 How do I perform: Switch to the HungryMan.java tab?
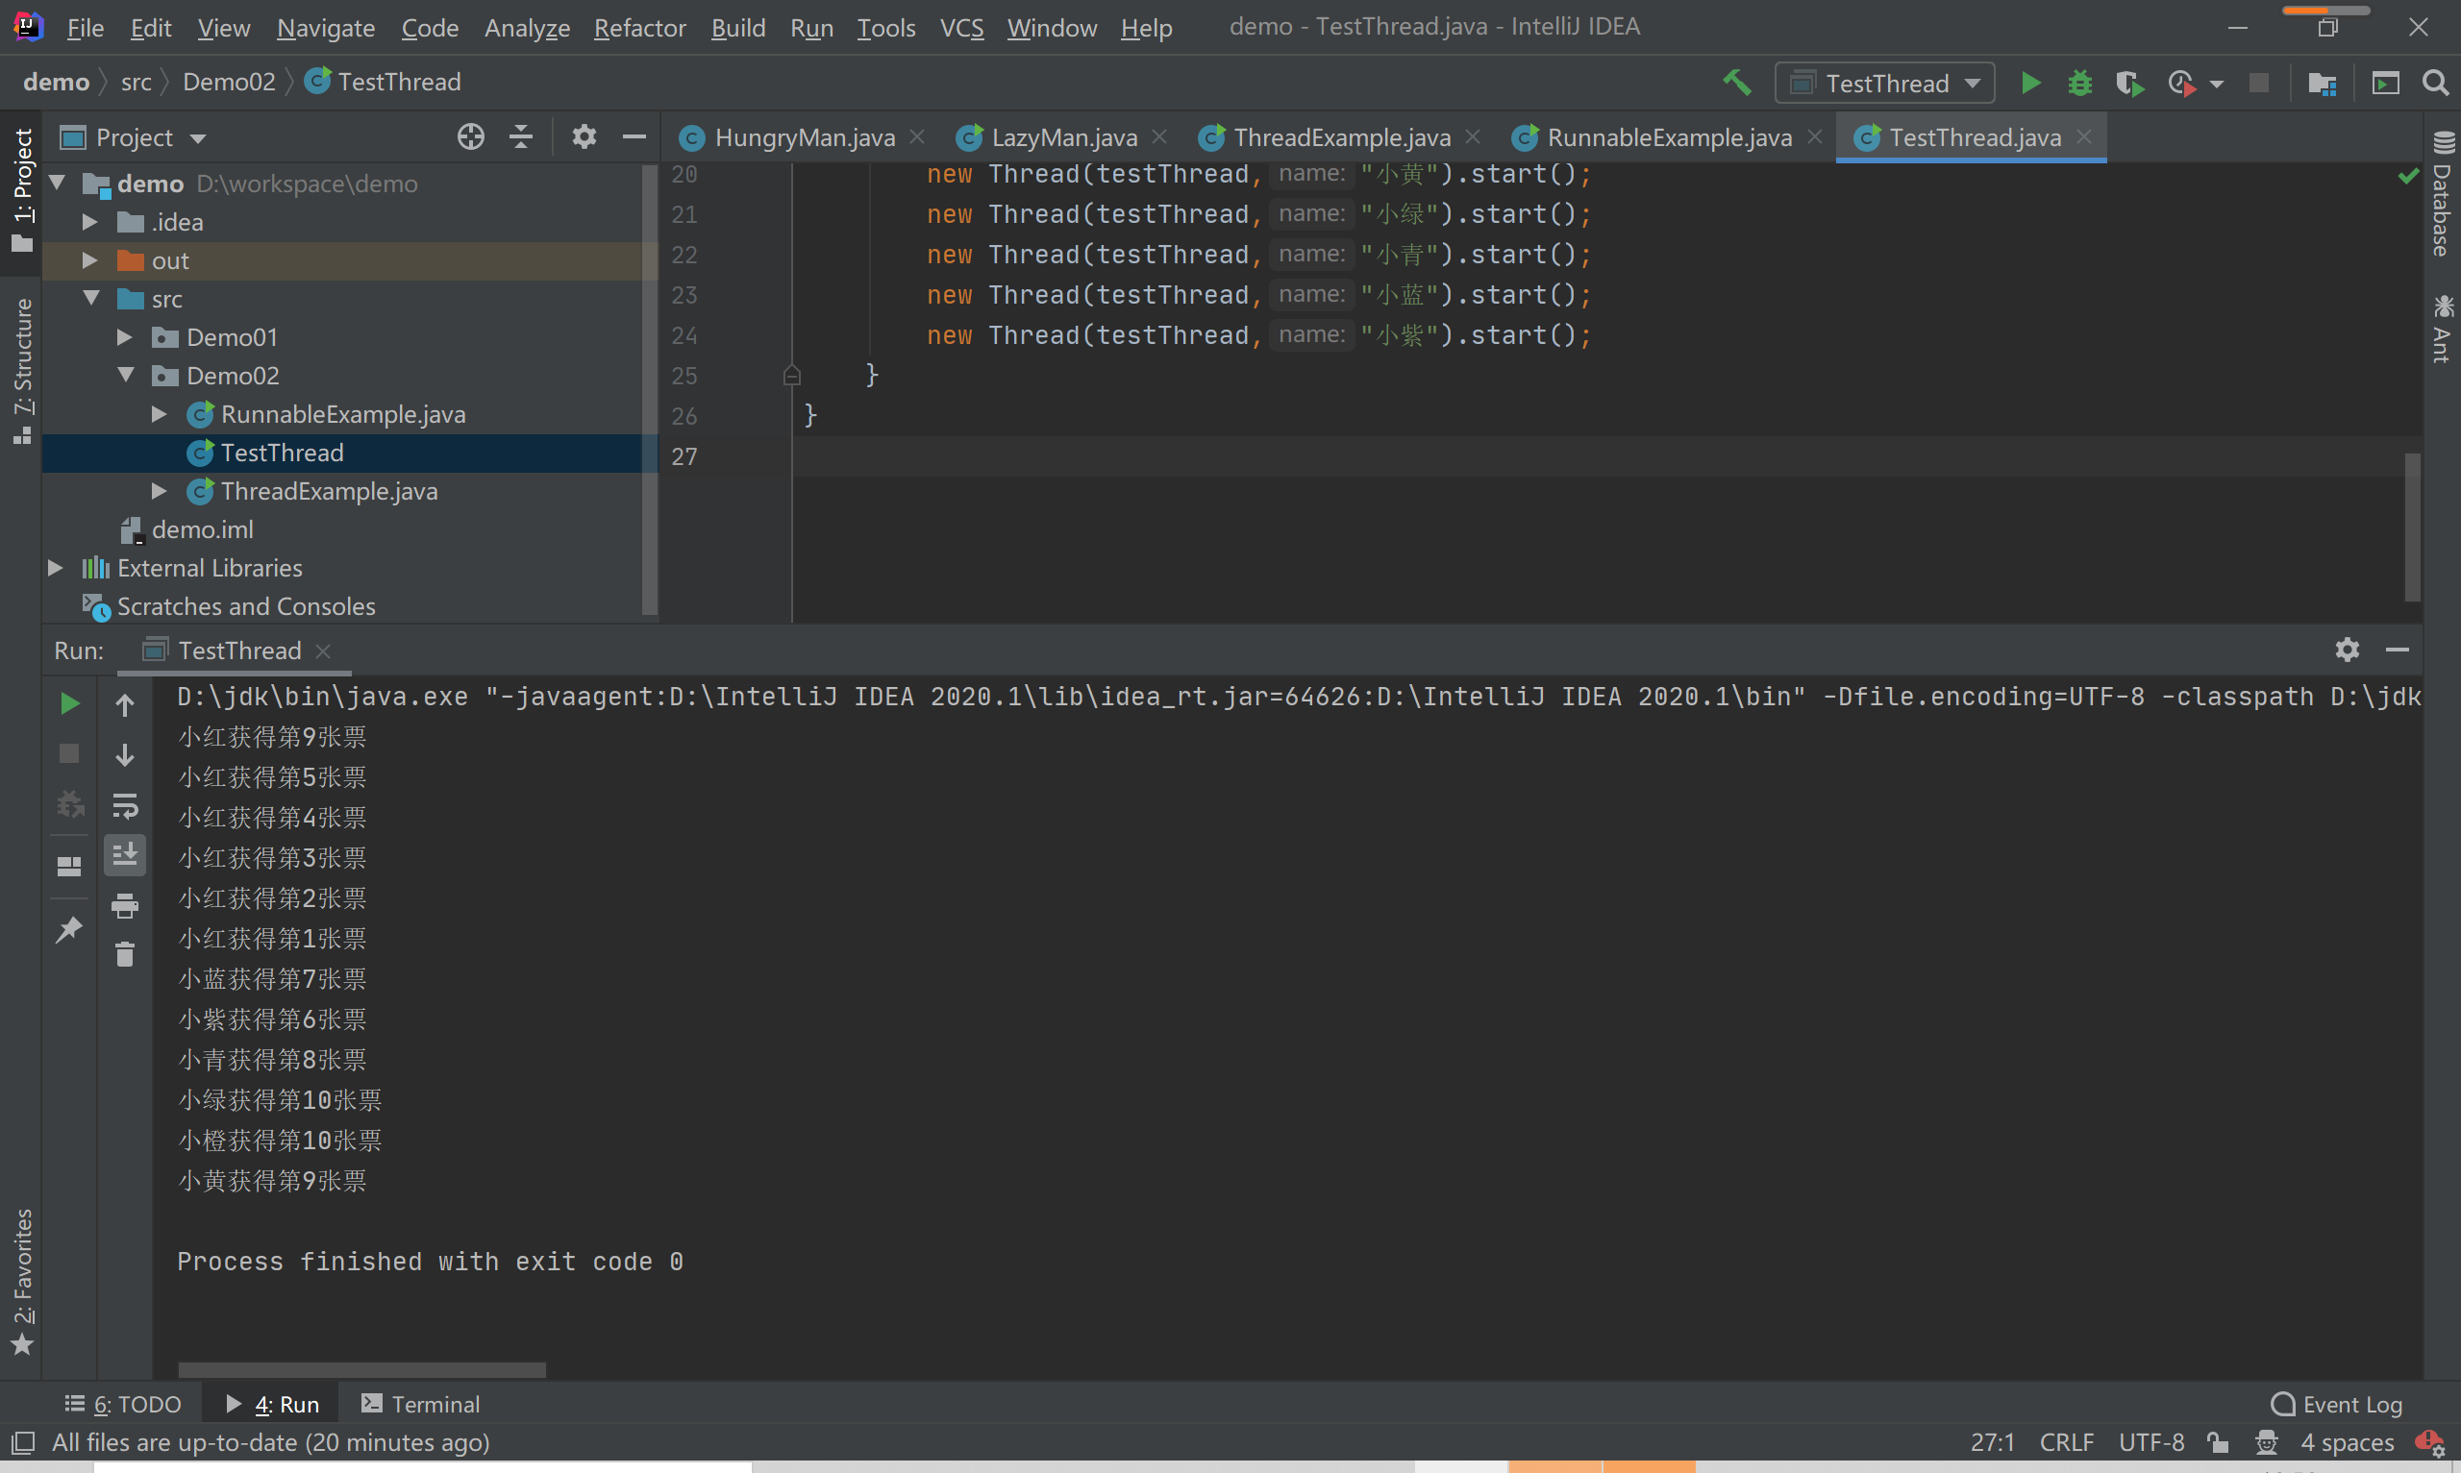click(804, 137)
